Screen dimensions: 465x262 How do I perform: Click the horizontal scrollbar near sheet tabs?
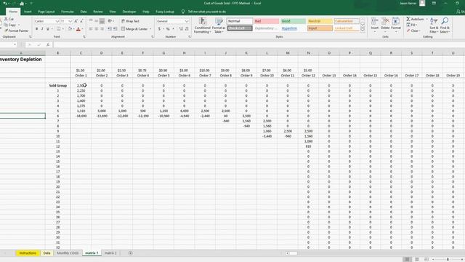click(293, 253)
